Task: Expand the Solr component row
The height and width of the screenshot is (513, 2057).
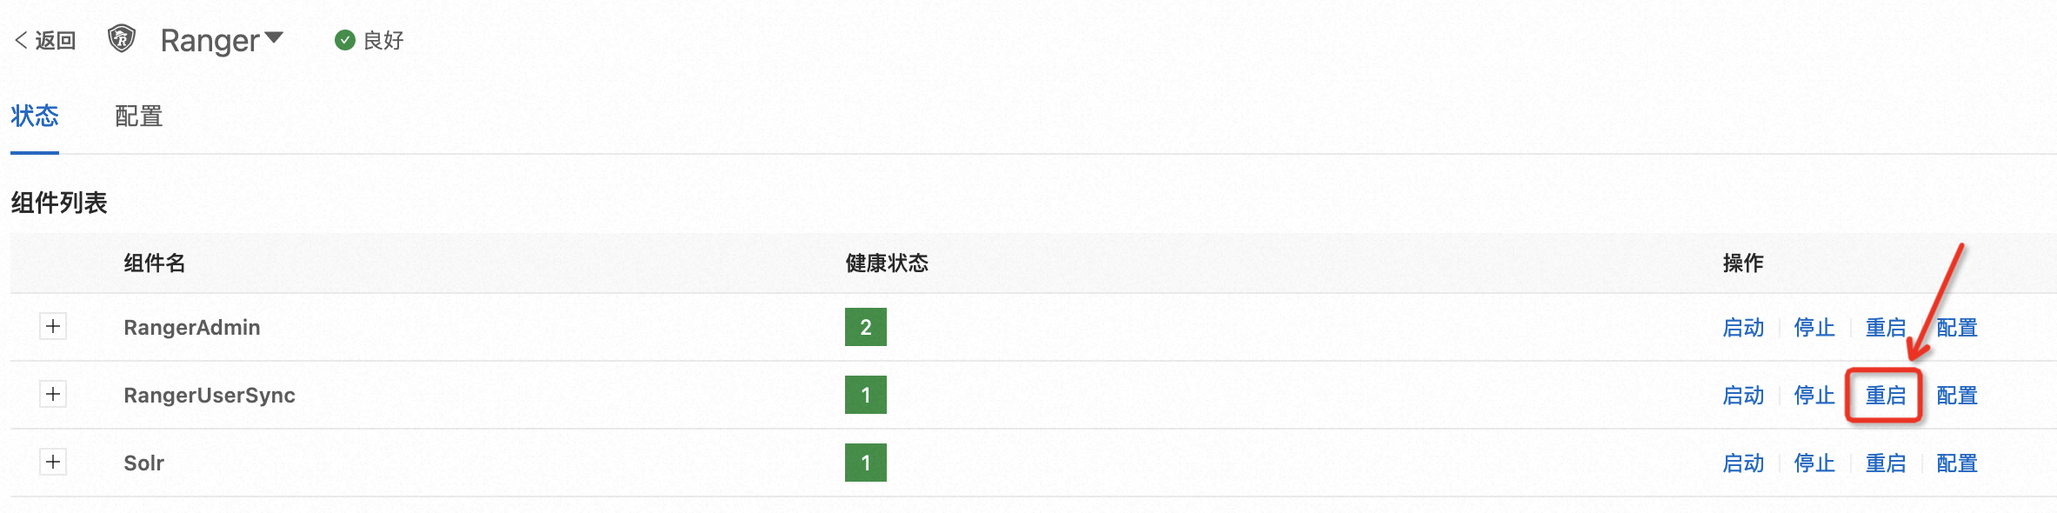Action: click(53, 462)
